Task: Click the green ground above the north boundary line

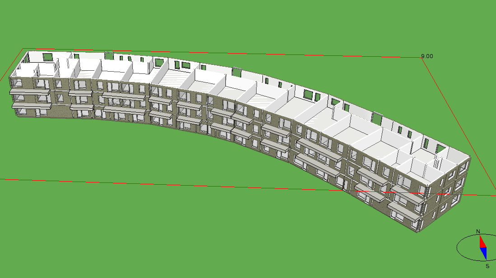Action: point(271,27)
